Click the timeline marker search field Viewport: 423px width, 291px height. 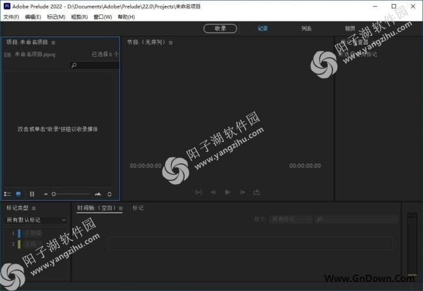[x=356, y=219]
